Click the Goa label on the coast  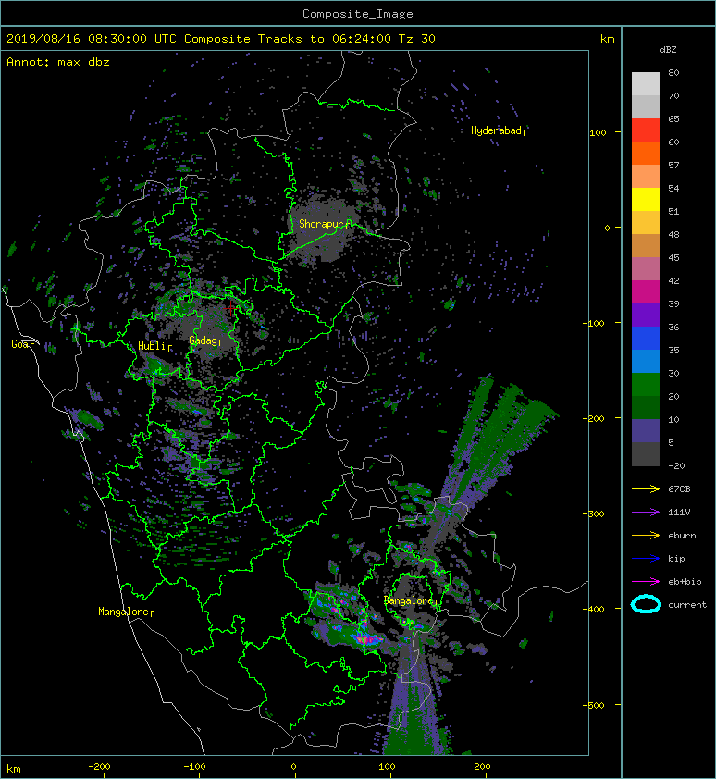pyautogui.click(x=22, y=344)
